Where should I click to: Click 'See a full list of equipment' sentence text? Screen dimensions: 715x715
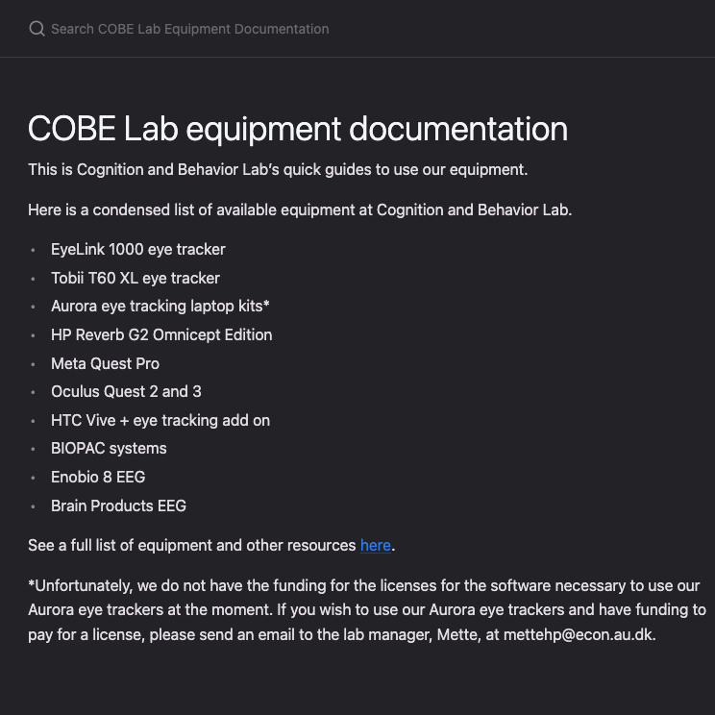tap(192, 545)
